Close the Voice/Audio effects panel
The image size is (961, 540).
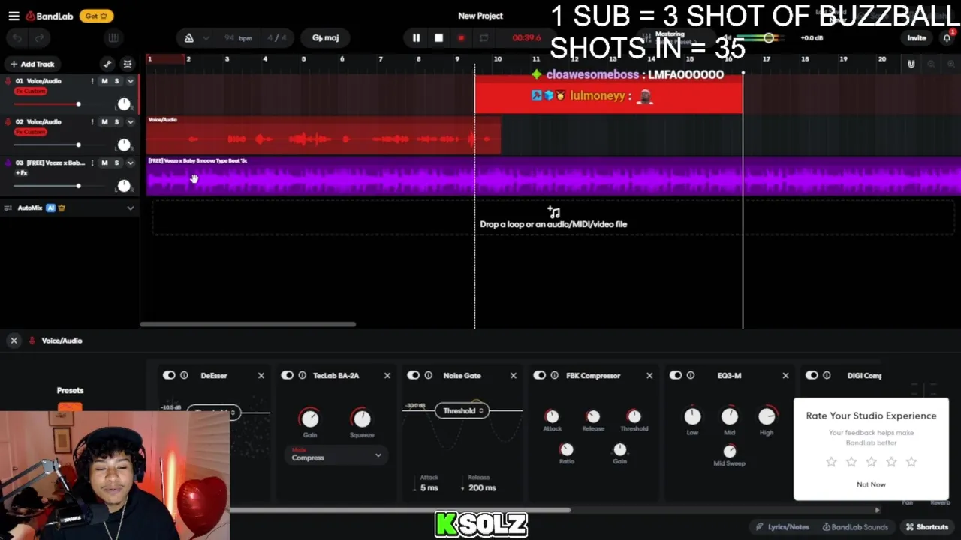coord(14,340)
